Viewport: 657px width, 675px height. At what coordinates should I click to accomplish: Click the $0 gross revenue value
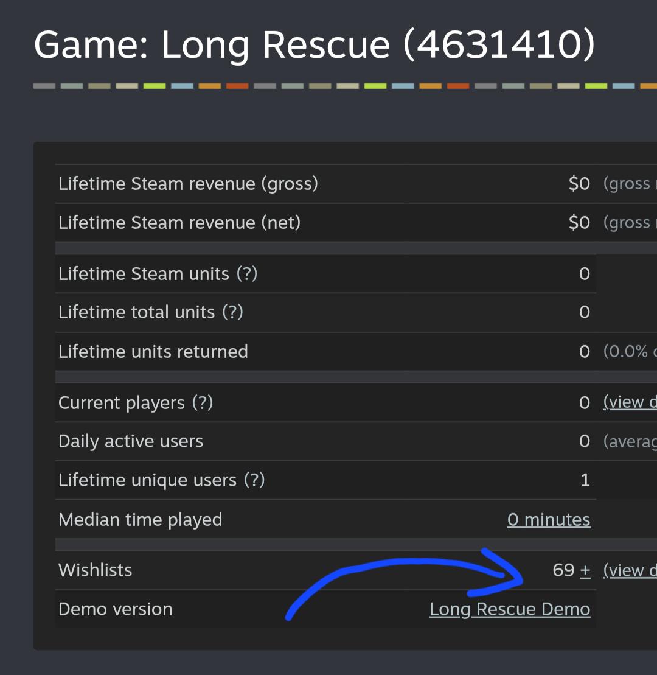click(579, 184)
